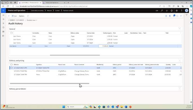
Task: Open General grid column options menu
Action: (181, 33)
